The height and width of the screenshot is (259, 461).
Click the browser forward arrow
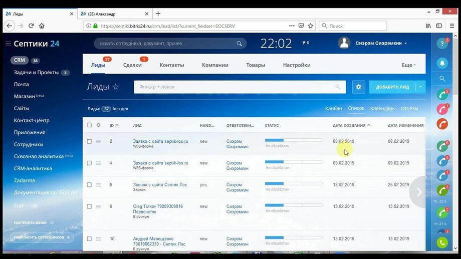tap(20, 26)
